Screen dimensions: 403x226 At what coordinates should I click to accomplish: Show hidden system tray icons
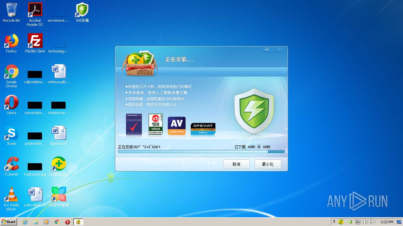coord(334,222)
